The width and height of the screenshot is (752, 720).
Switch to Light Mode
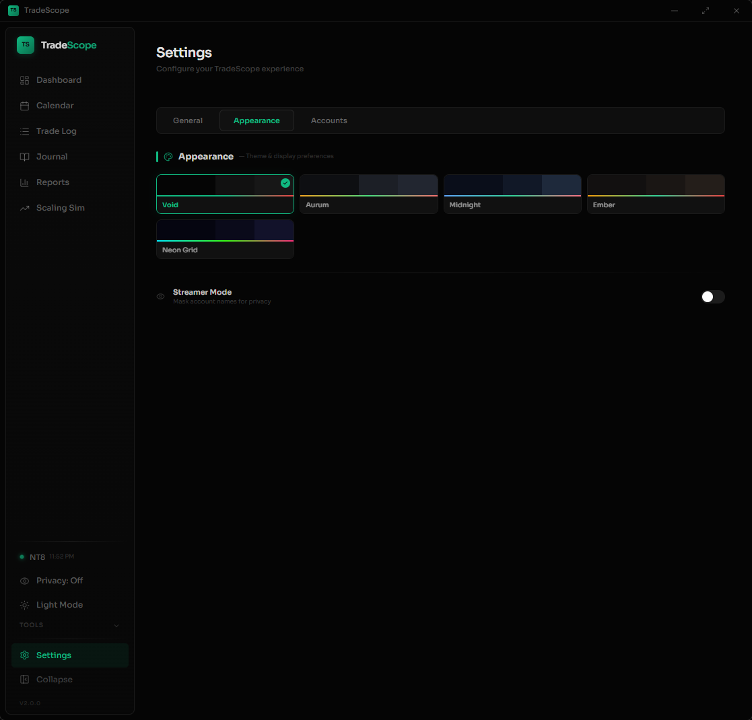[x=59, y=604]
